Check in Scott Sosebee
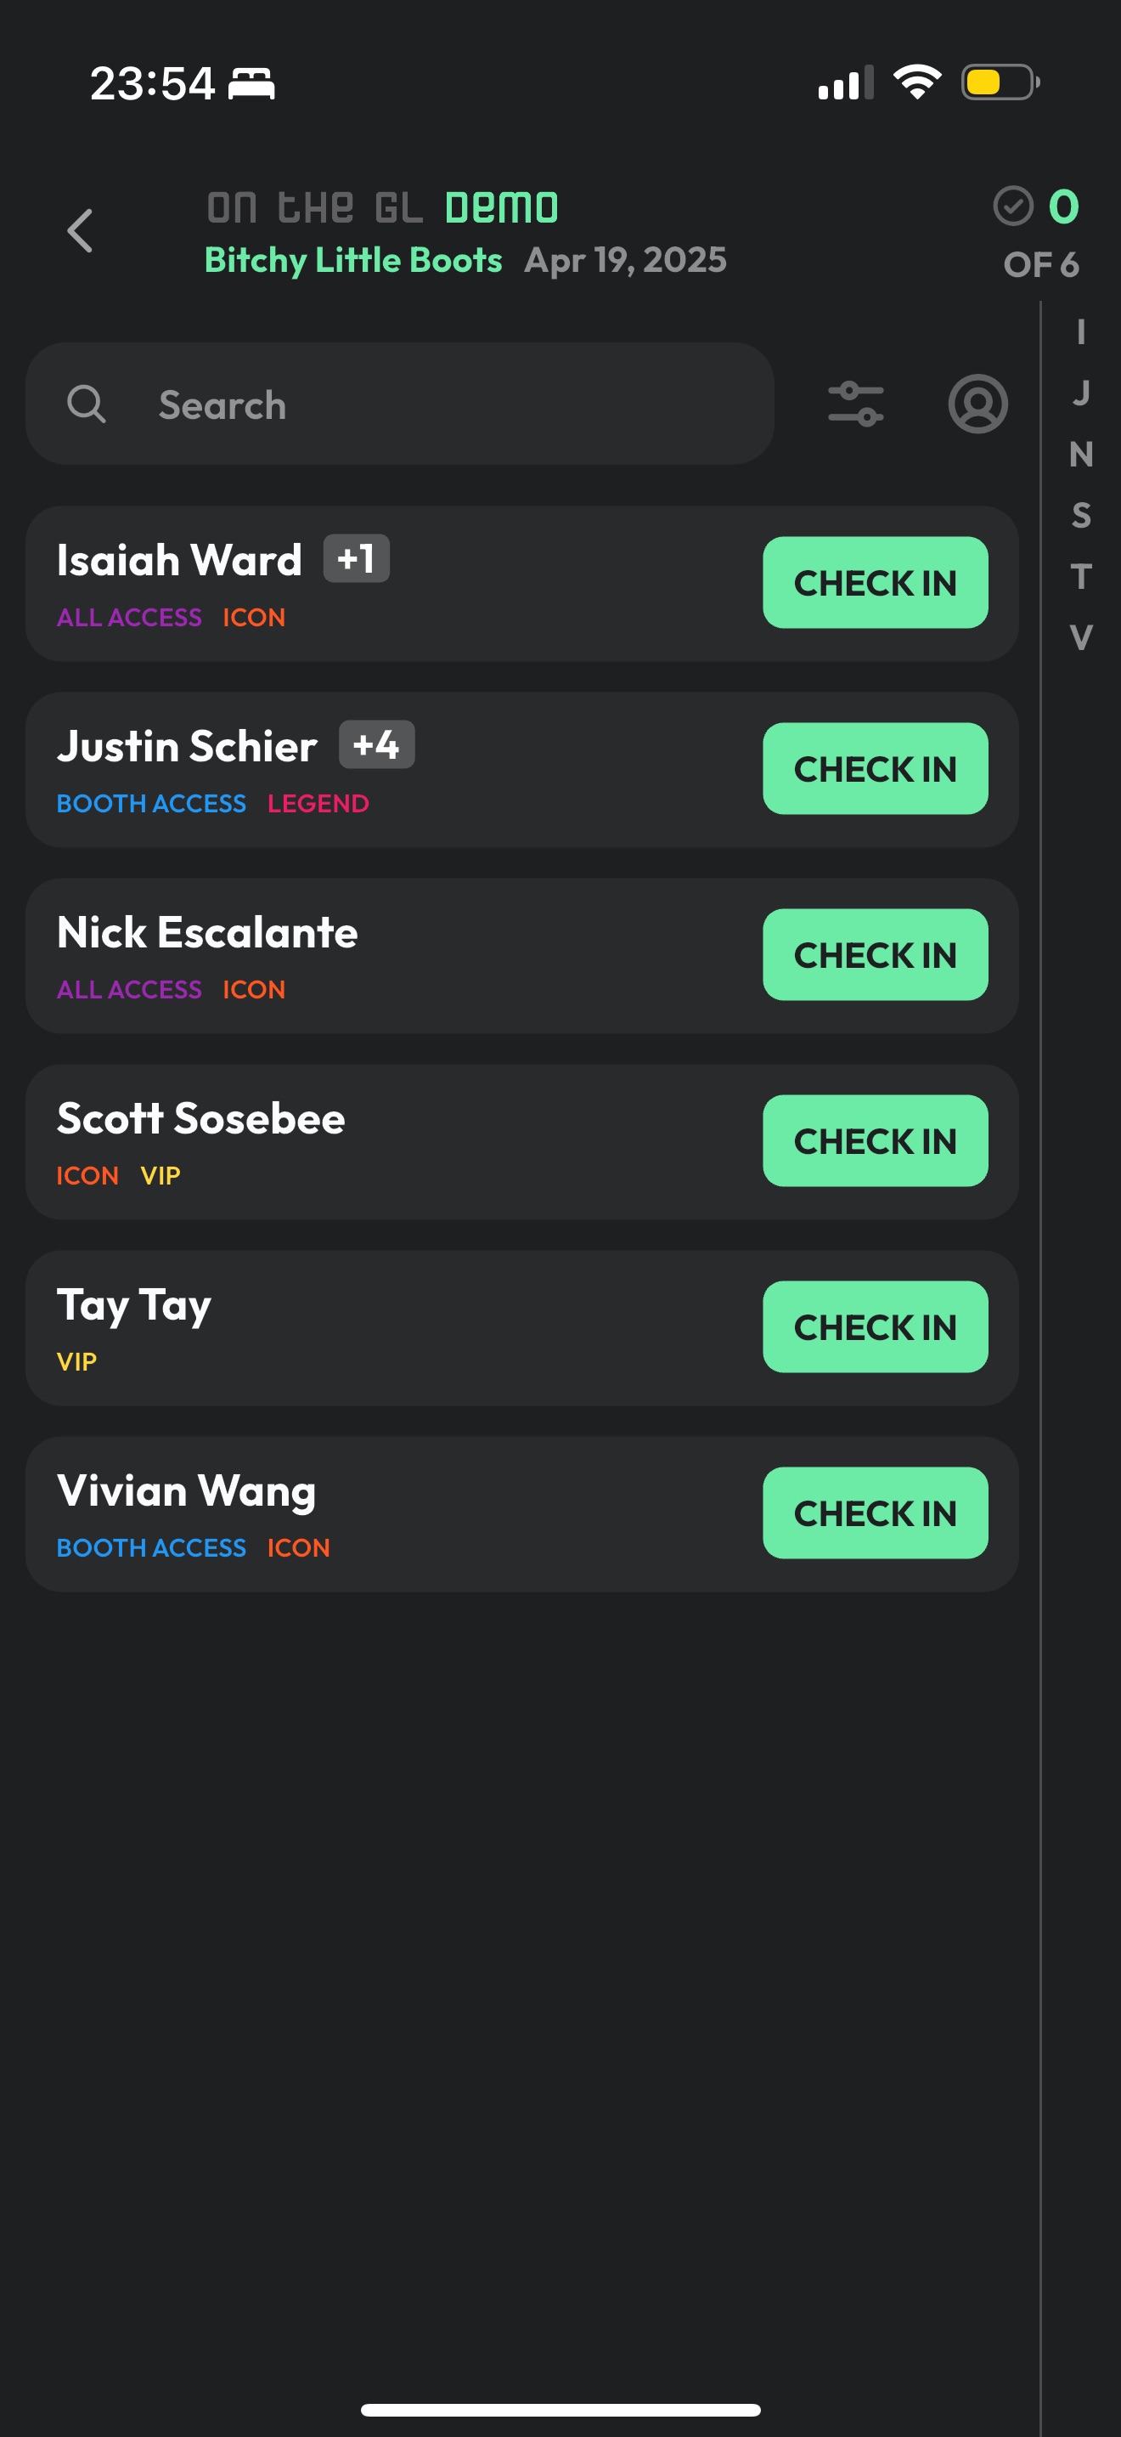Viewport: 1121px width, 2437px height. coord(875,1141)
